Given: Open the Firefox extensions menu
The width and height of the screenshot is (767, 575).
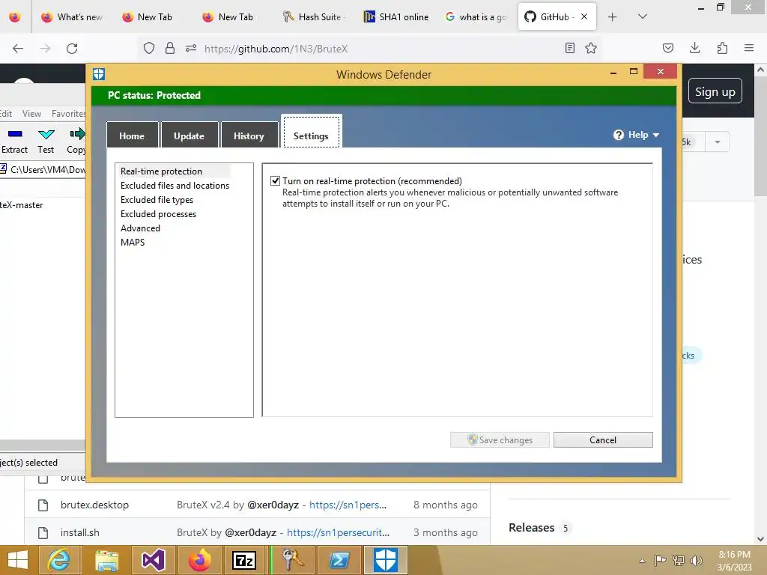Looking at the screenshot, I should tap(722, 48).
